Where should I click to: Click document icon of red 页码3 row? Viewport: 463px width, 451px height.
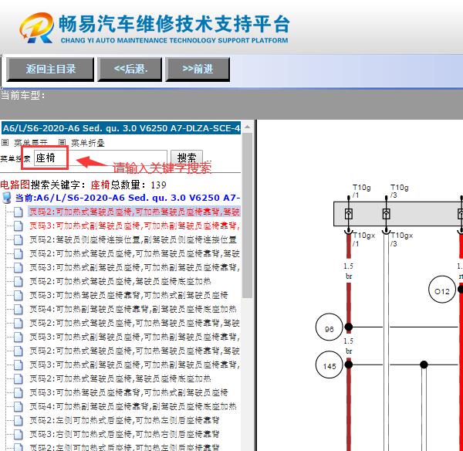pyautogui.click(x=19, y=226)
